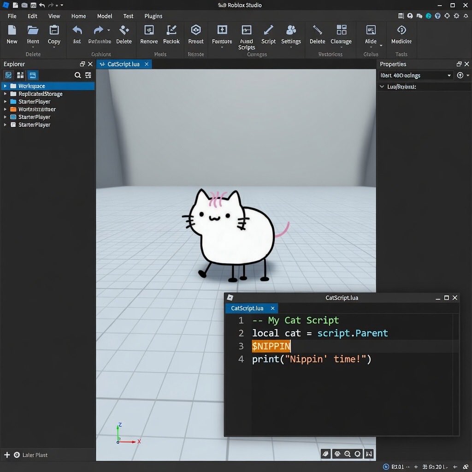Click the script.Parent text on line 2
This screenshot has height=472, width=472.
point(353,333)
